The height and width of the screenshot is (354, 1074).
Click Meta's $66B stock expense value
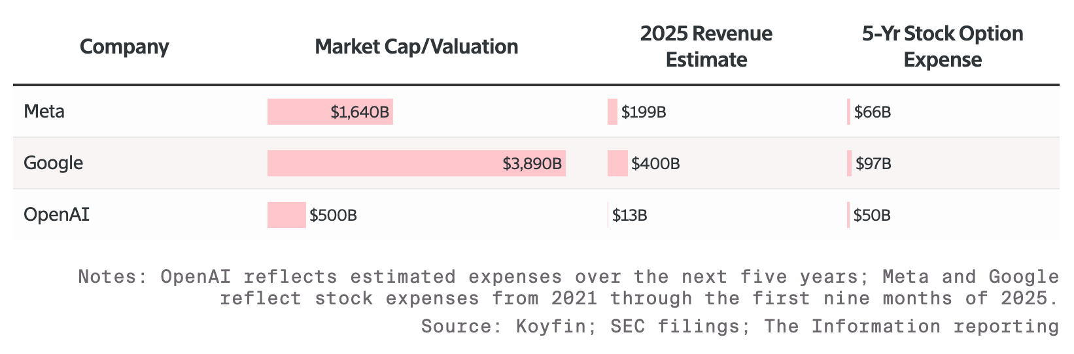(872, 112)
